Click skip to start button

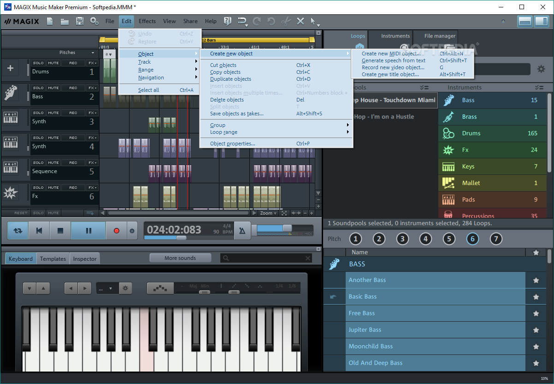click(39, 231)
